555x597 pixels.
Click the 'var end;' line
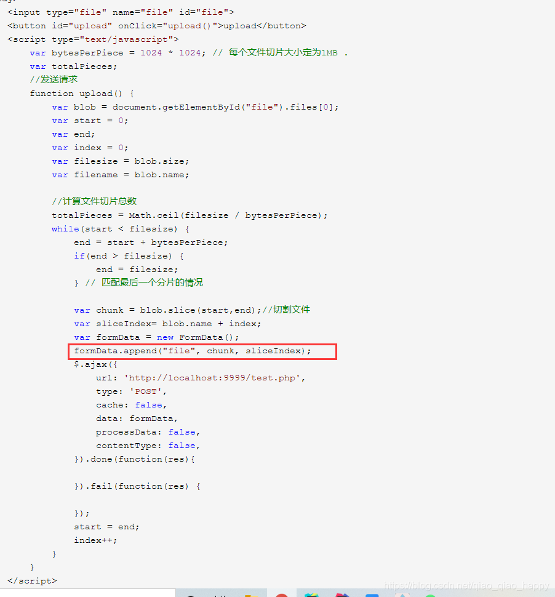coord(73,134)
